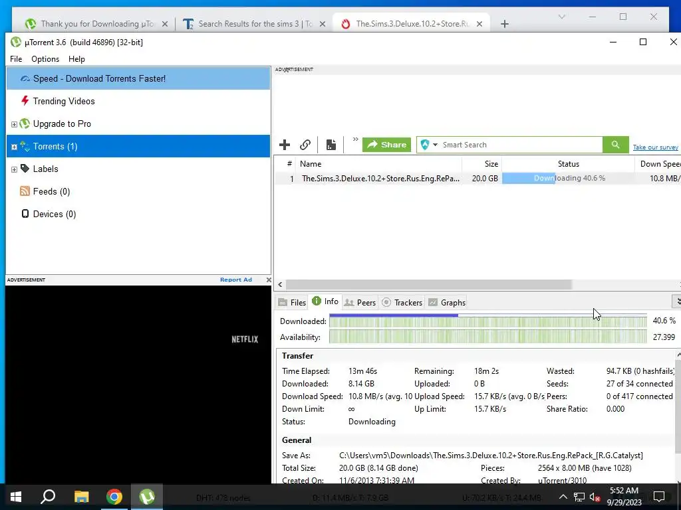Viewport: 681px width, 510px height.
Task: Click the Devices phone icon
Action: 25,214
